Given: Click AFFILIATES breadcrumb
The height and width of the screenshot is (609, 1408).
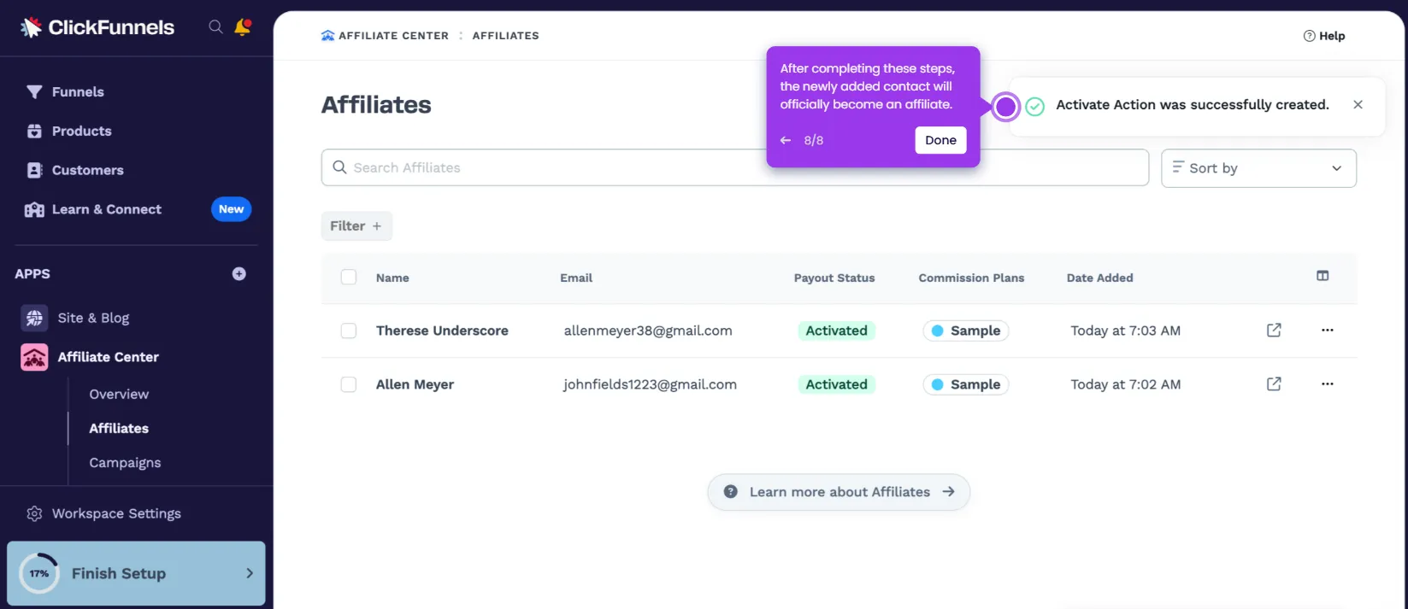Looking at the screenshot, I should tap(505, 36).
